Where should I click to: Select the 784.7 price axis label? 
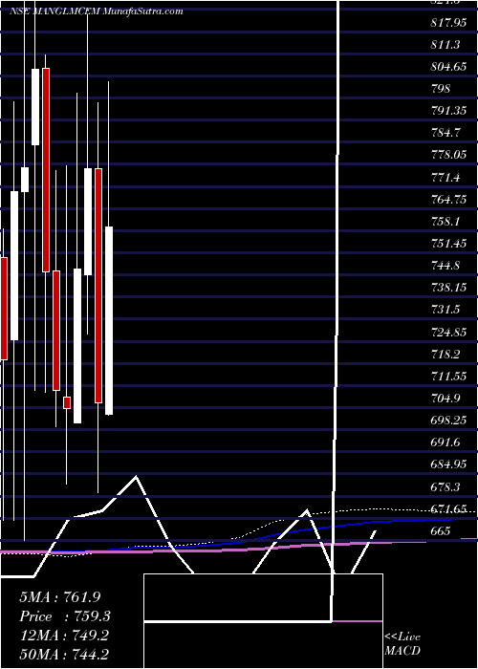coord(445,134)
